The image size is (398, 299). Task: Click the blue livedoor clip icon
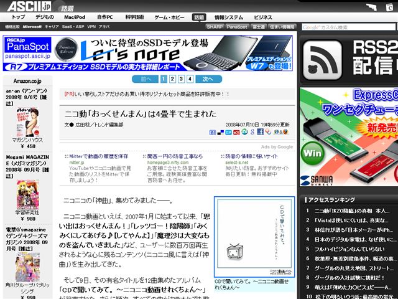tap(228, 132)
